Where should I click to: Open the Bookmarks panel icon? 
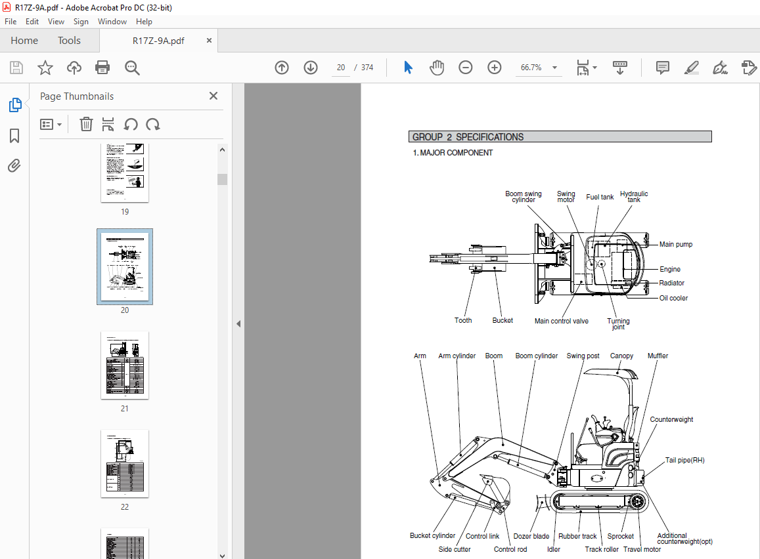pyautogui.click(x=14, y=136)
